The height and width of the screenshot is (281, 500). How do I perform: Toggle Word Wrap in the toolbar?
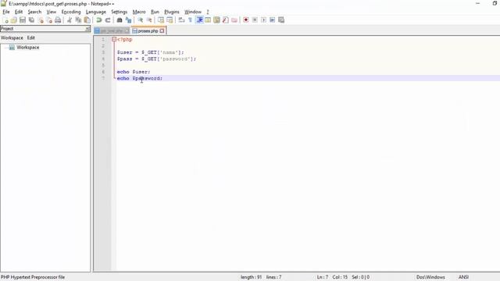[181, 20]
